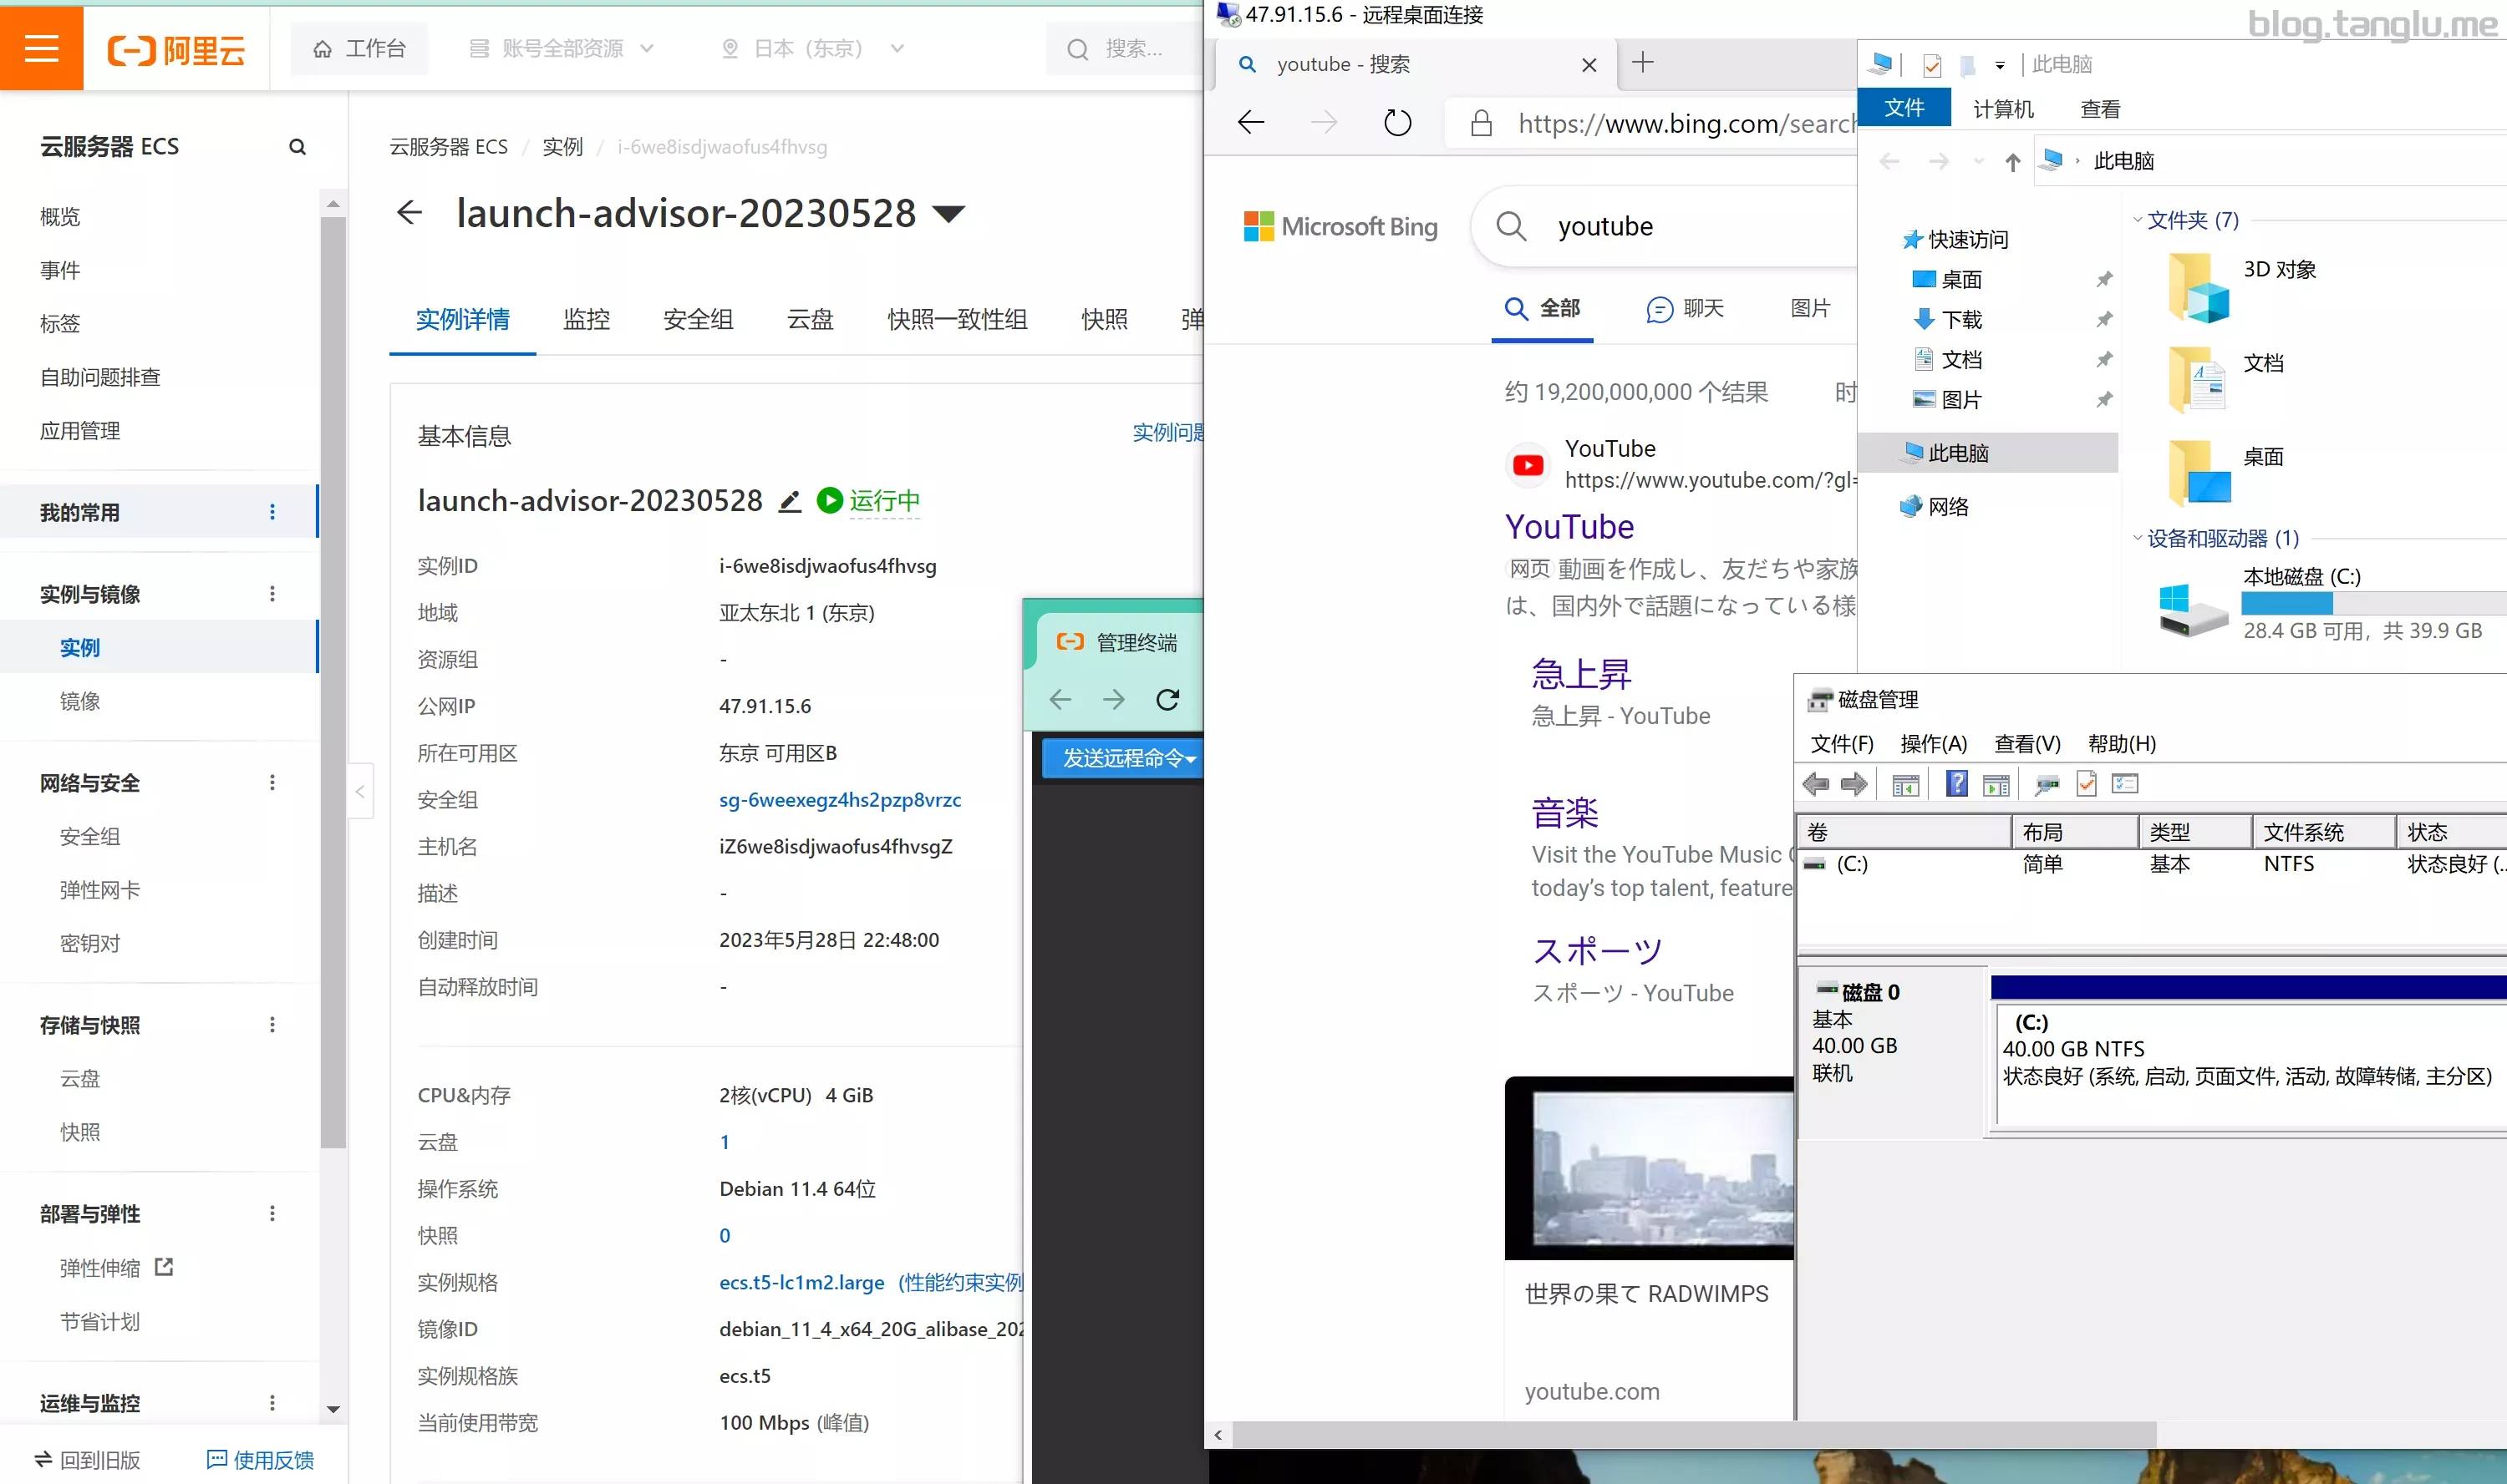
Task: Open the YouTube search result title link
Action: [1569, 526]
